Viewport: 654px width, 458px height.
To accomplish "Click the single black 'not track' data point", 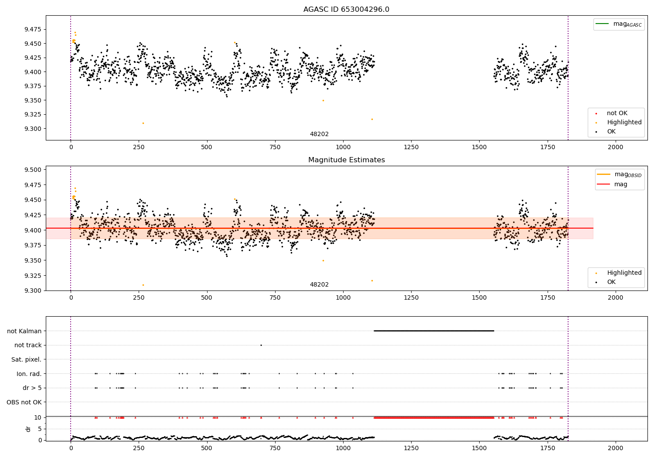I will click(x=261, y=345).
